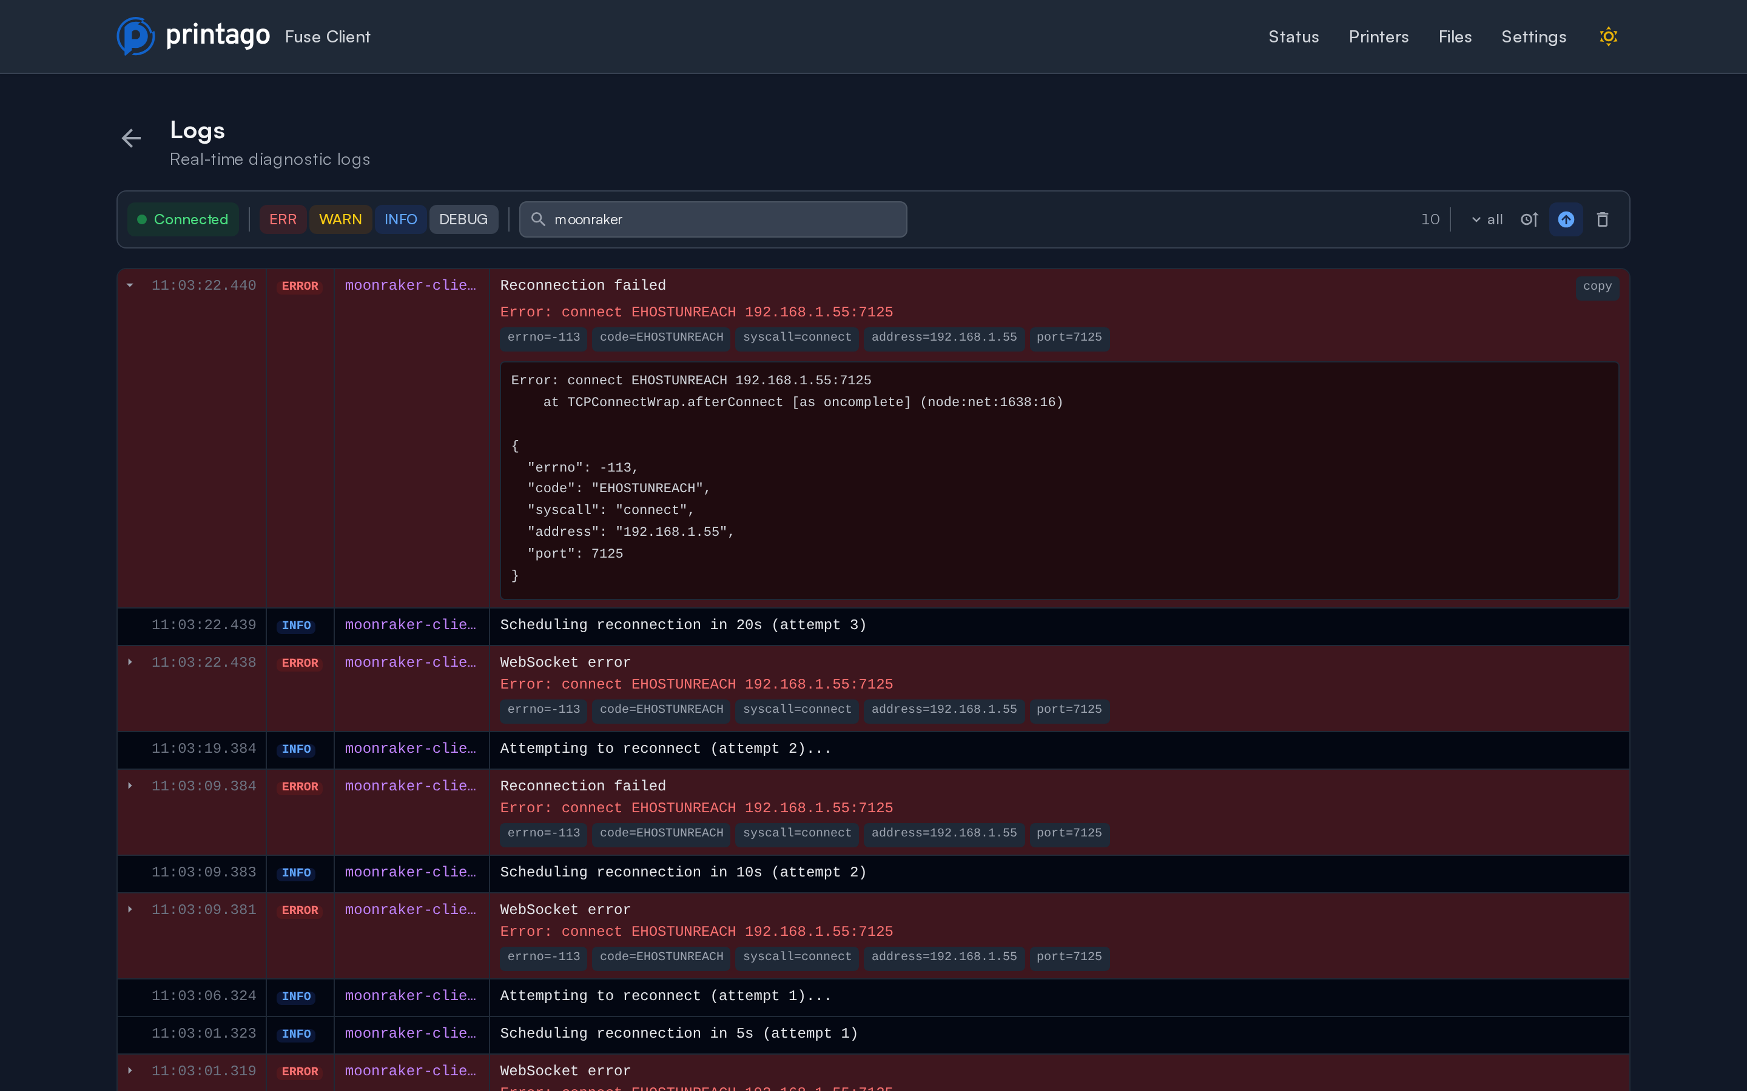
Task: Open the Status page
Action: pyautogui.click(x=1293, y=37)
